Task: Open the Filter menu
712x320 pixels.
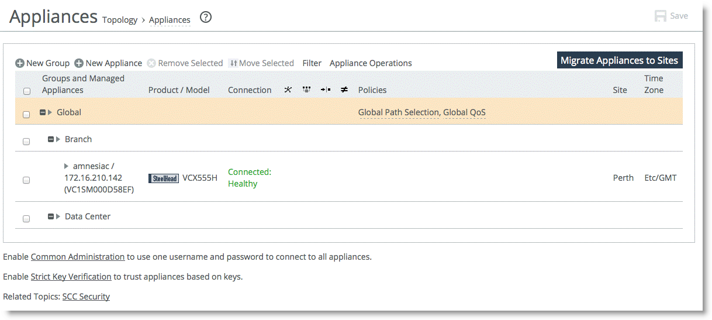Action: click(312, 63)
